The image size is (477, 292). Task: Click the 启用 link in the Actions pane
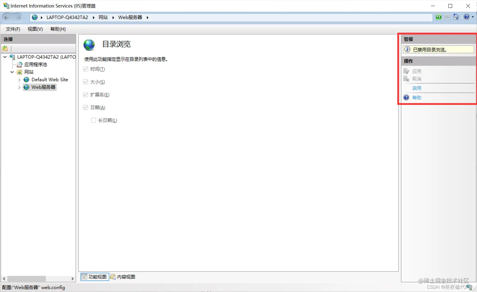(x=417, y=88)
